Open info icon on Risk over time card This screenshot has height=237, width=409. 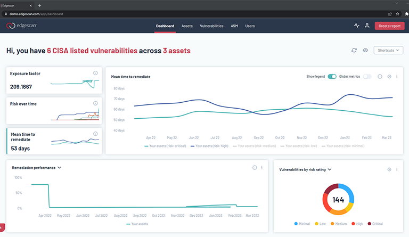(x=95, y=103)
